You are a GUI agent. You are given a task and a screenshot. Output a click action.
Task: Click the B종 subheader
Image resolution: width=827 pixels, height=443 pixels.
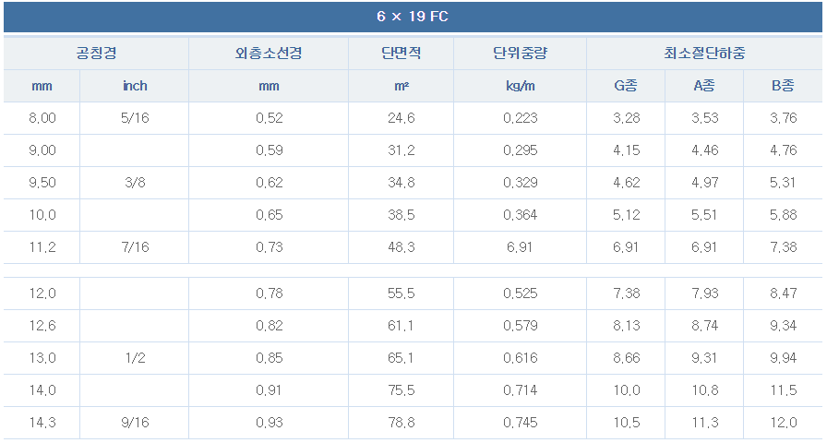coord(783,86)
